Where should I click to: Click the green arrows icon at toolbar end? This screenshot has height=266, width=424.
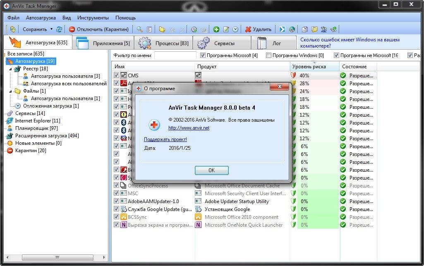point(333,29)
